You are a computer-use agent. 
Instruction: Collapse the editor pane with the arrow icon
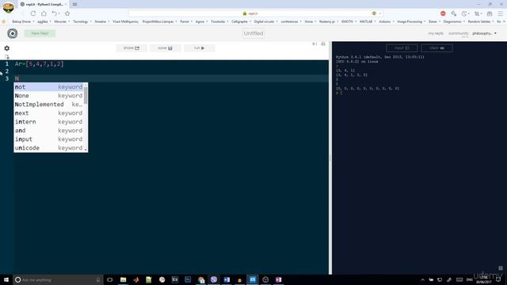coord(314,44)
